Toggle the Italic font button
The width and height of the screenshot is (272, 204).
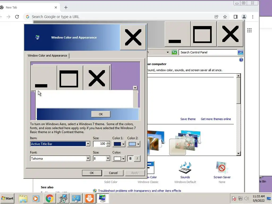(x=137, y=158)
